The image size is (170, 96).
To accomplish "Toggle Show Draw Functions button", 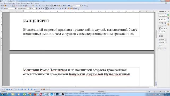I will click(52, 6).
